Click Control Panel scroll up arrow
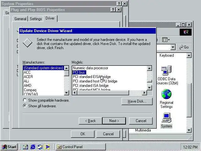 click(x=189, y=55)
